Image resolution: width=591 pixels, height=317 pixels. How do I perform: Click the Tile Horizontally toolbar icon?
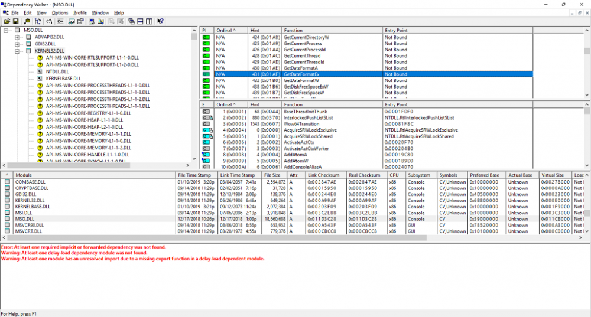point(140,21)
